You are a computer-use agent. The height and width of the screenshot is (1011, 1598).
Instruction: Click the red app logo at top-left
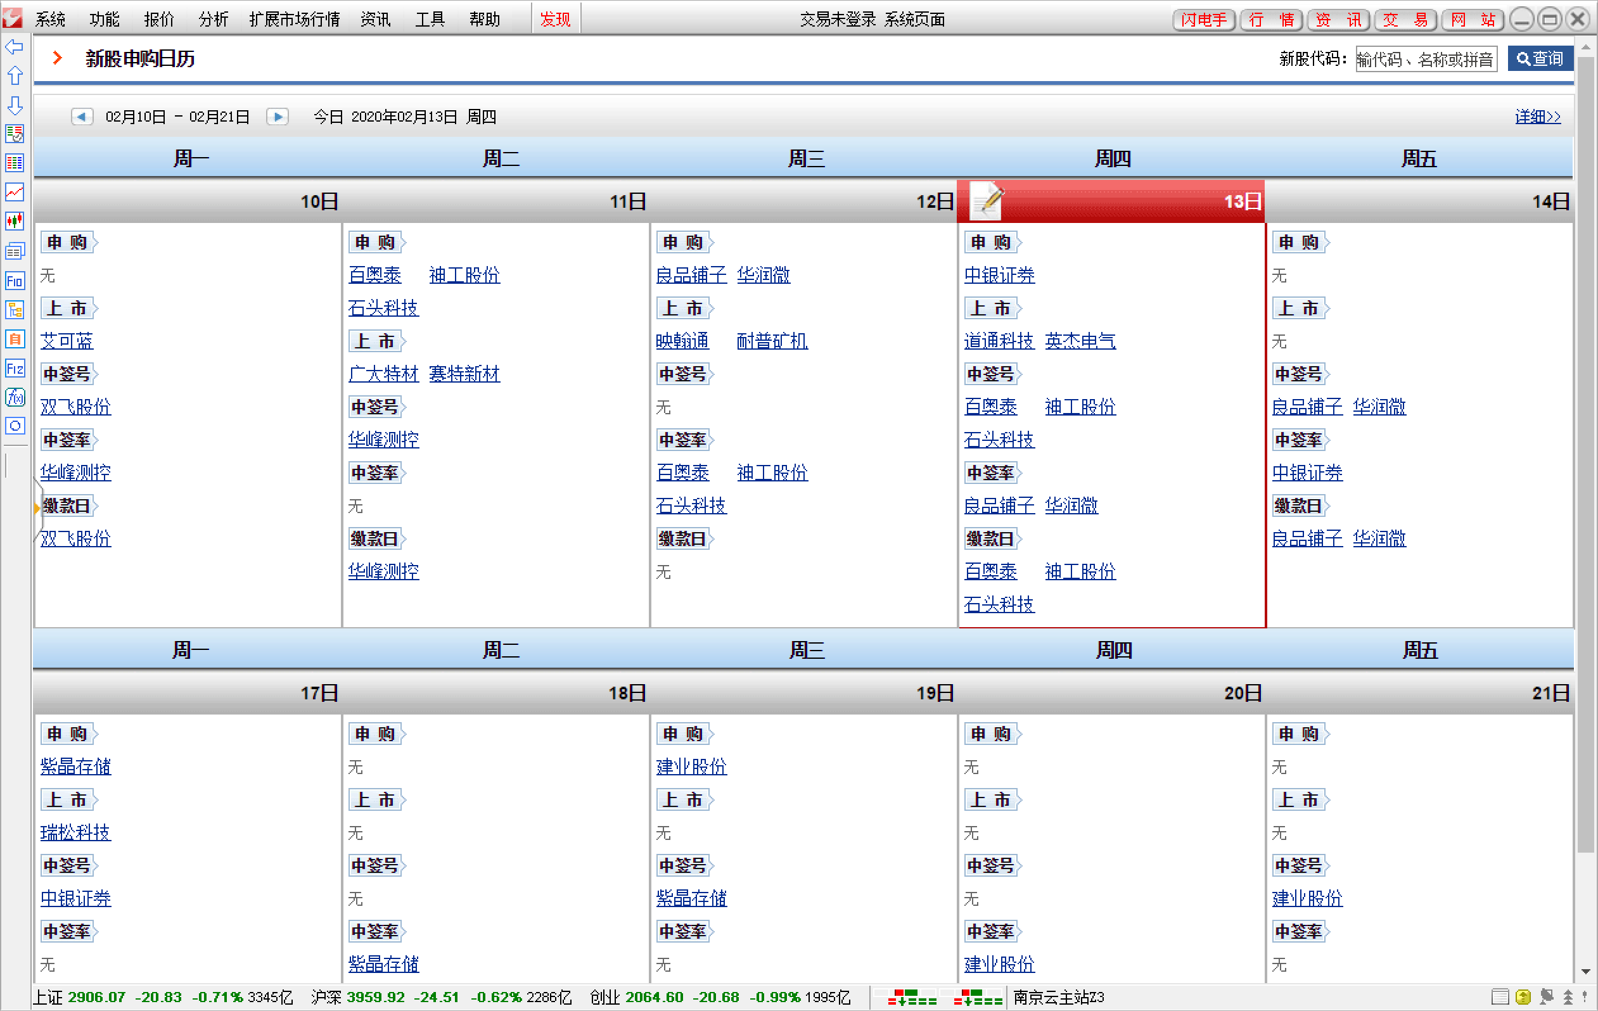click(x=13, y=18)
